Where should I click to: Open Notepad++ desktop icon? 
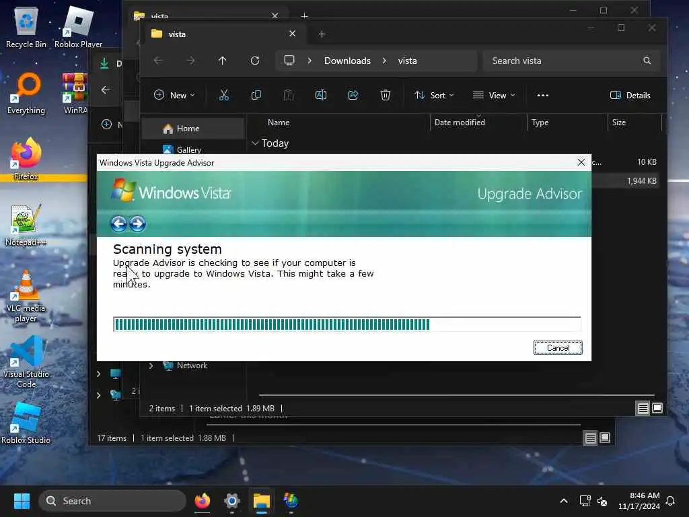coord(26,225)
